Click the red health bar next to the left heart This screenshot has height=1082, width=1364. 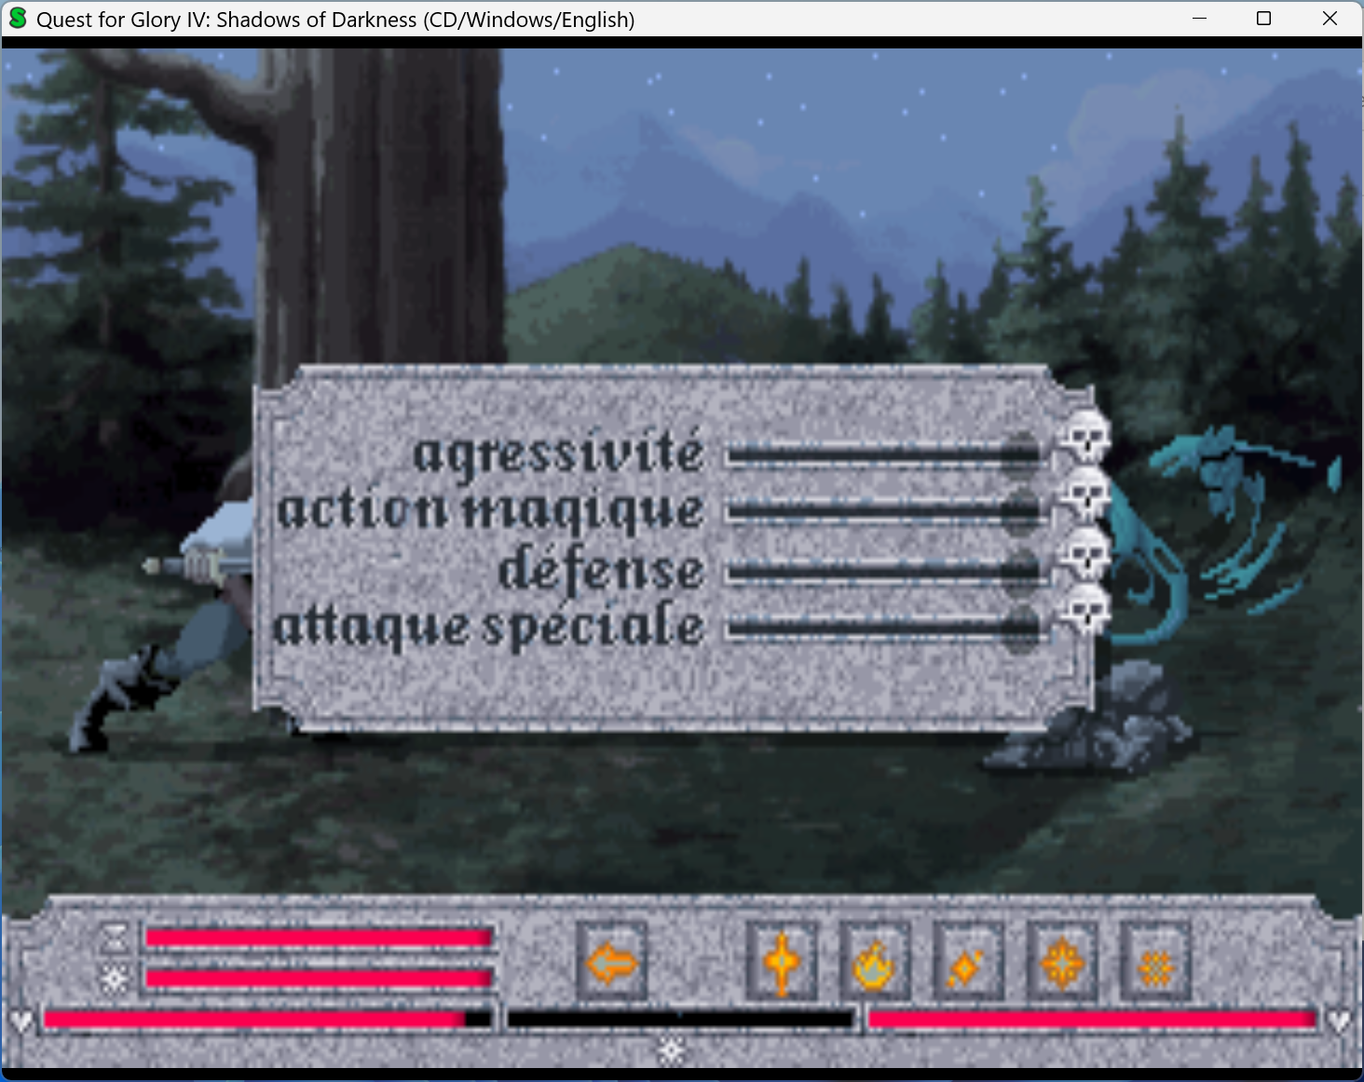click(x=267, y=1020)
